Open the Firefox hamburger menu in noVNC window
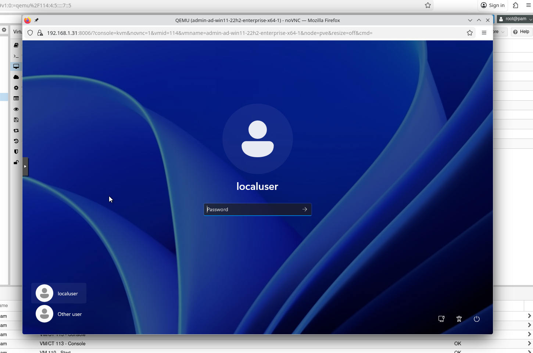 [x=484, y=33]
